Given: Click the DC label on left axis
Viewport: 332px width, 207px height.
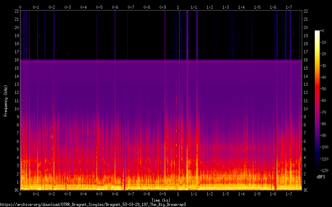Looking at the screenshot, I should (x=16, y=190).
